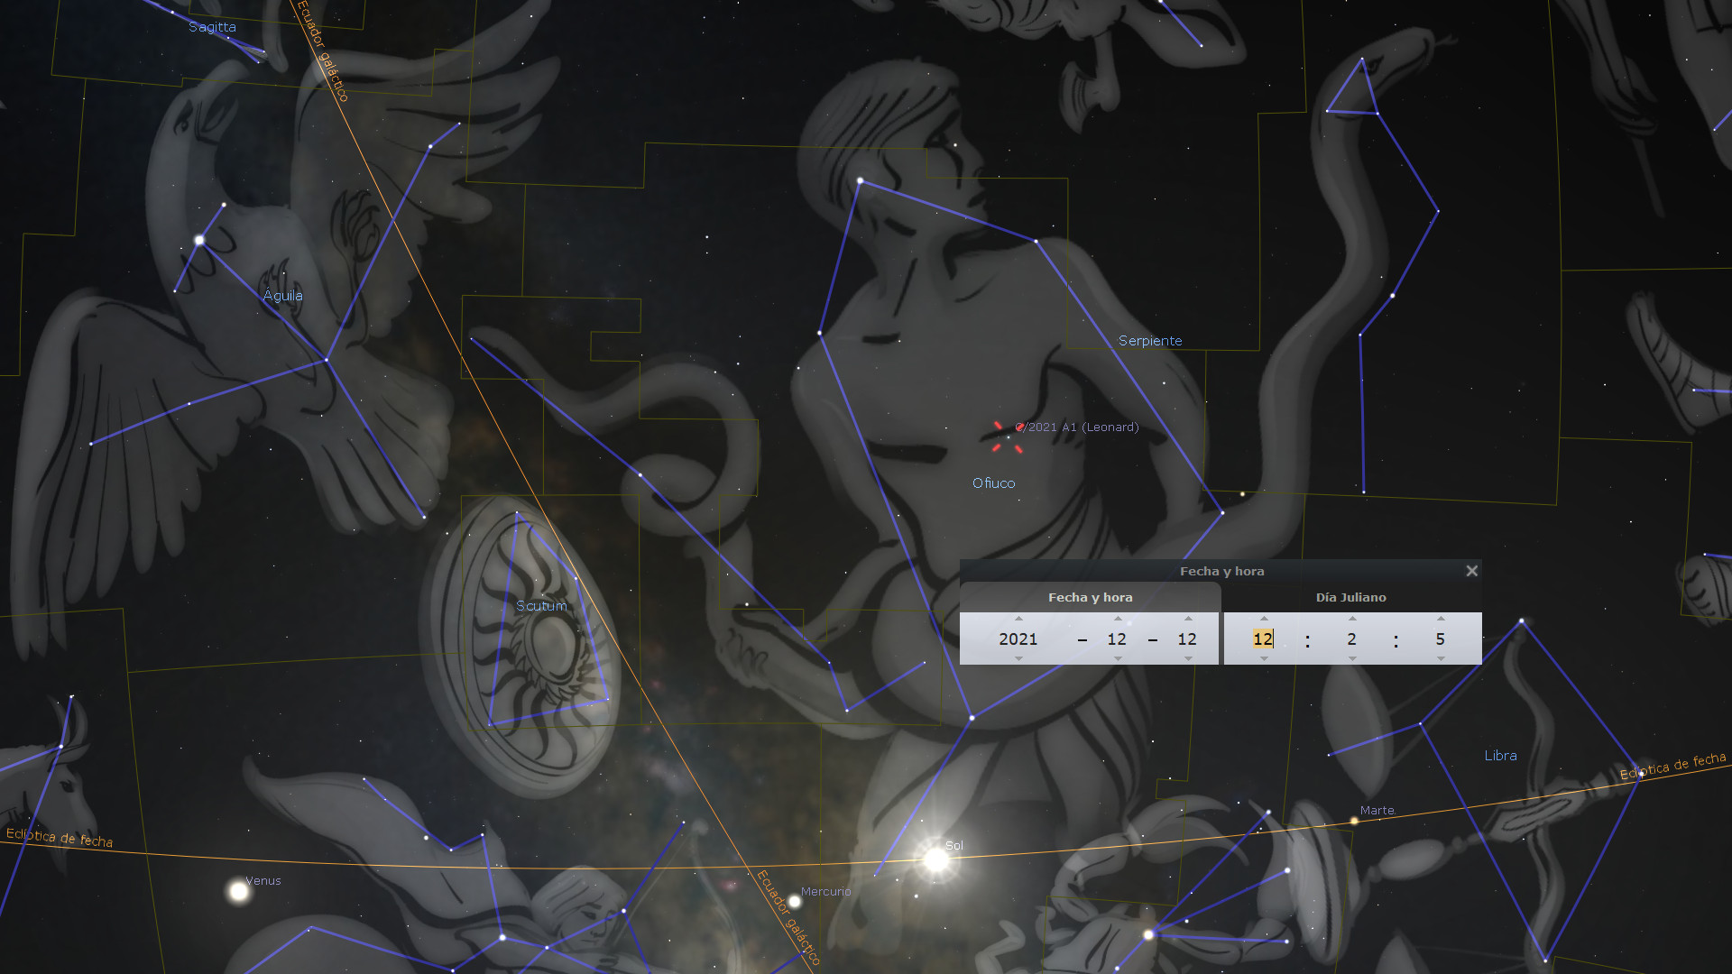Select the Fecha y hora tab

pyautogui.click(x=1090, y=597)
